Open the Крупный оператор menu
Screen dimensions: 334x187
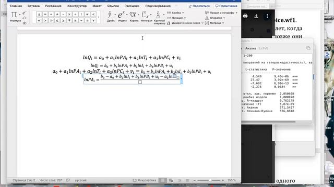(159, 18)
